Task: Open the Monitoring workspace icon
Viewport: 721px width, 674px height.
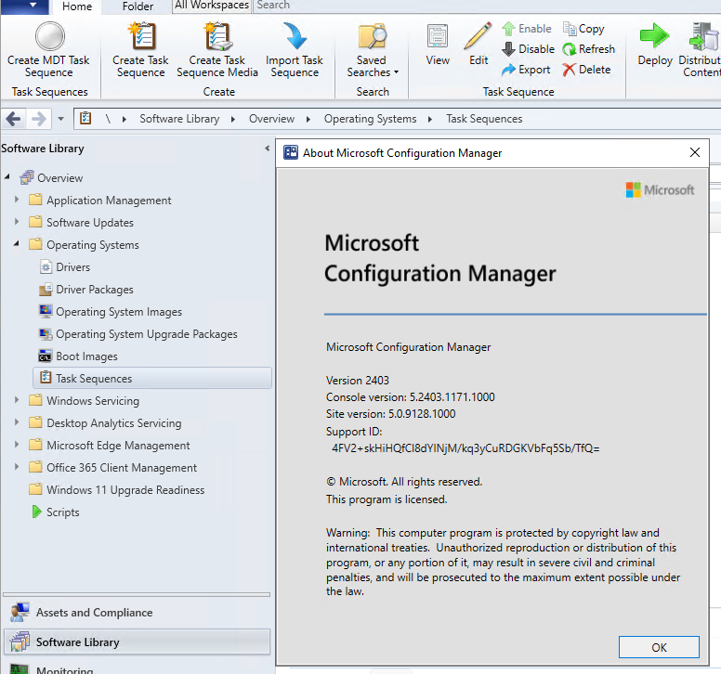Action: pyautogui.click(x=20, y=668)
